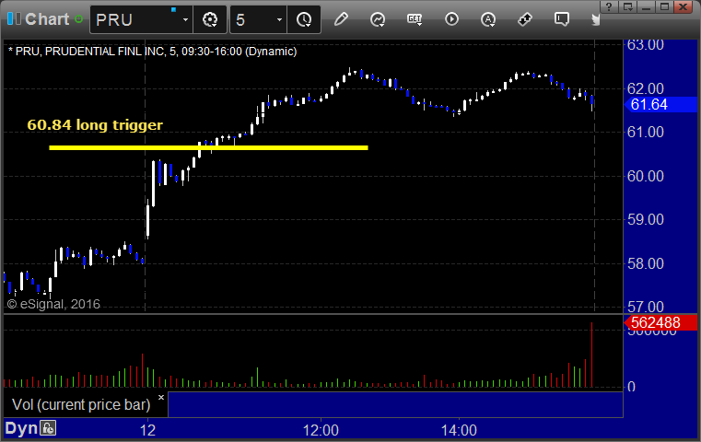Viewport: 701px width, 442px height.
Task: Click the green circle status indicator
Action: click(x=78, y=19)
